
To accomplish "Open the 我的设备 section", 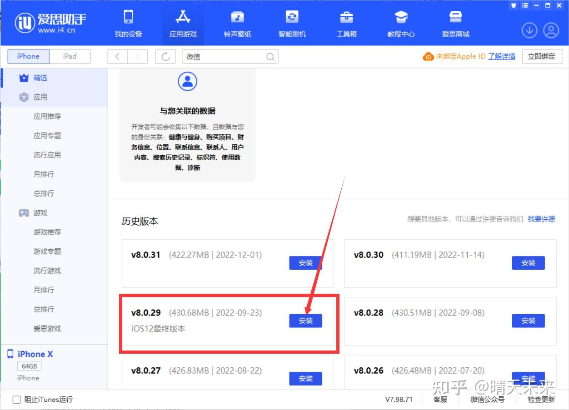I will [x=129, y=24].
